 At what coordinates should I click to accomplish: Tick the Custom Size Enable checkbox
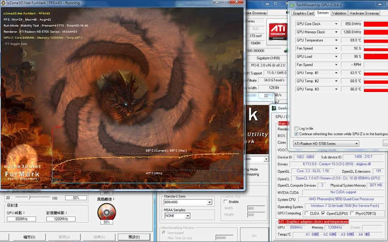(x=226, y=201)
